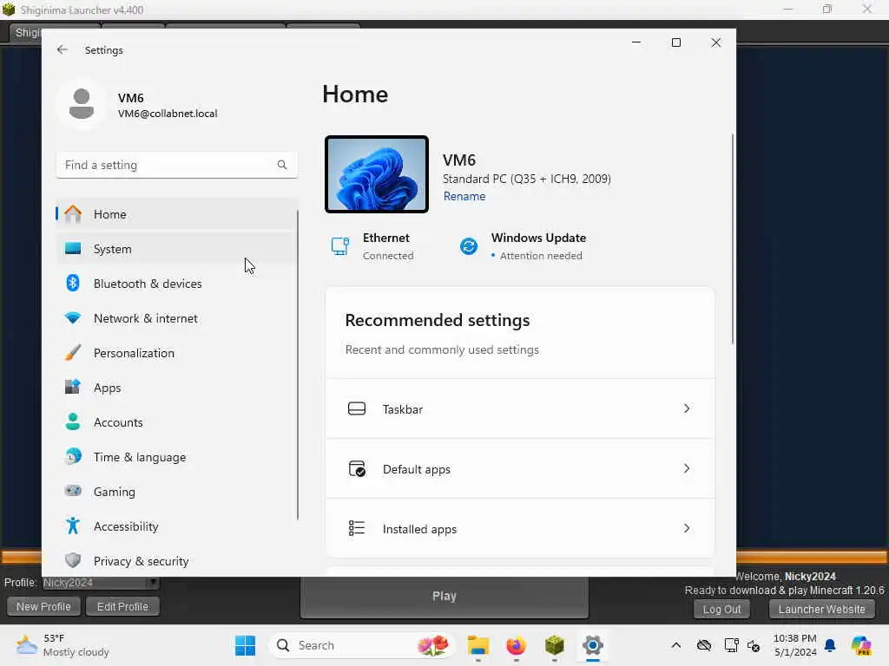Click the Rename link under VM6
This screenshot has width=889, height=666.
click(x=464, y=196)
